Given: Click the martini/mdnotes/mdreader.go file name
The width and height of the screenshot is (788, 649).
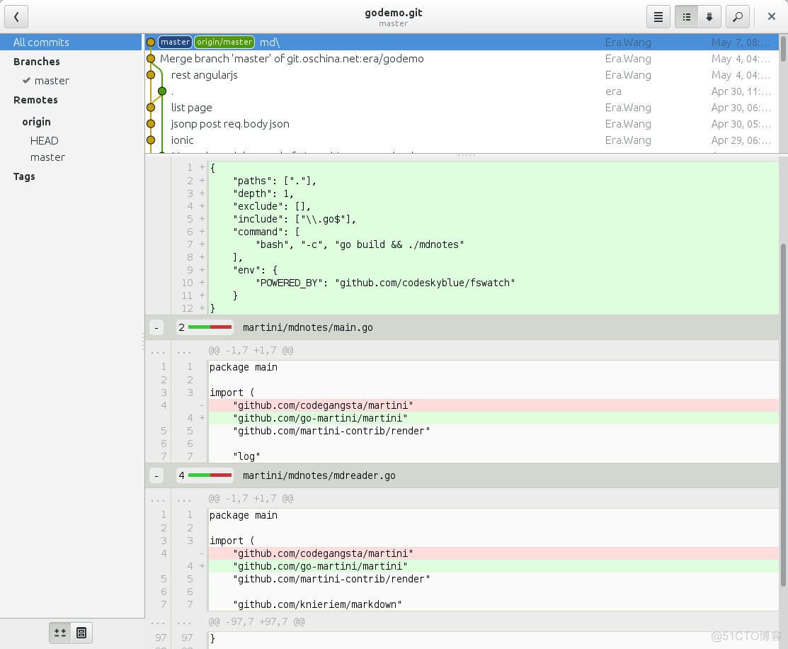Looking at the screenshot, I should [x=319, y=475].
